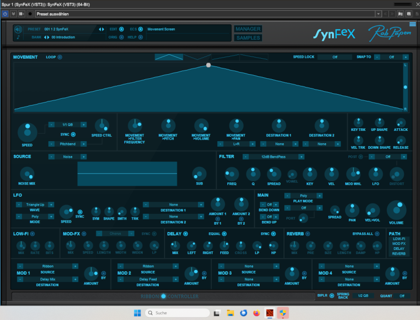Click the PATH effects order list
420x320 pixels.
pyautogui.click(x=399, y=246)
